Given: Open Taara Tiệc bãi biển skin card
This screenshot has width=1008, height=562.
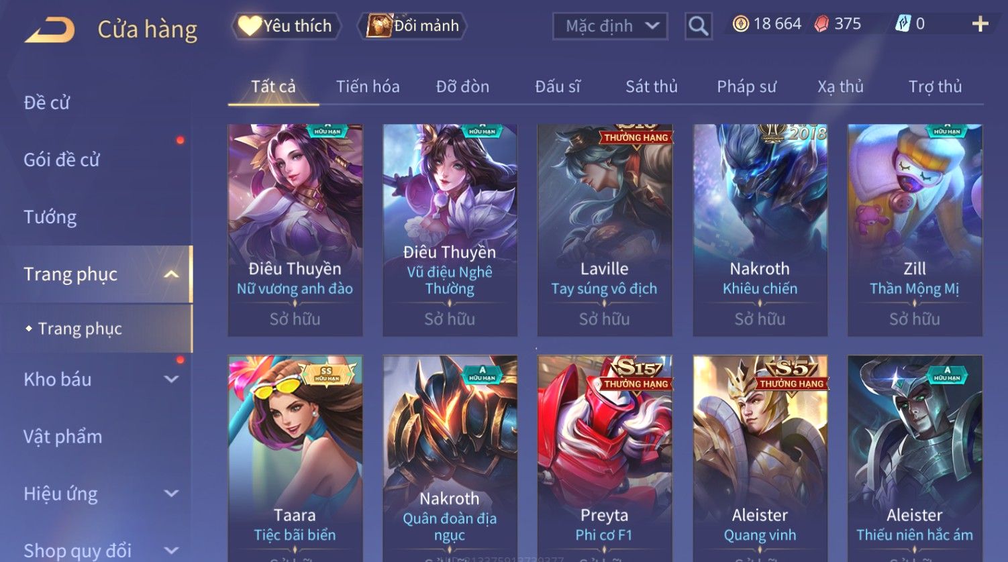Looking at the screenshot, I should 295,459.
